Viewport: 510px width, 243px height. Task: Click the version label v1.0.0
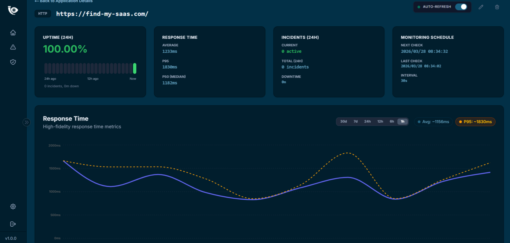tap(11, 238)
